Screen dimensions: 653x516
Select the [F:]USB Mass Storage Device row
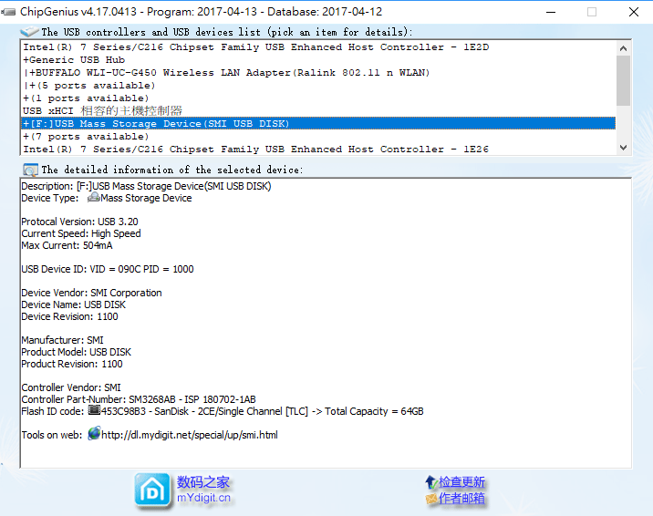click(318, 124)
